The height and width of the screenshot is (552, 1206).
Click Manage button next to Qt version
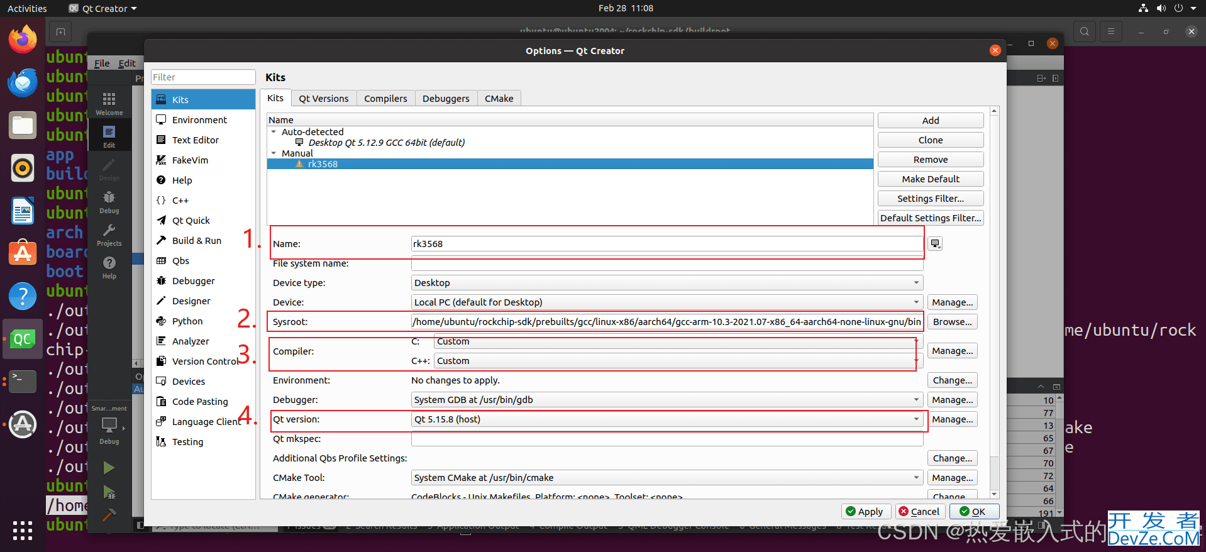[952, 419]
